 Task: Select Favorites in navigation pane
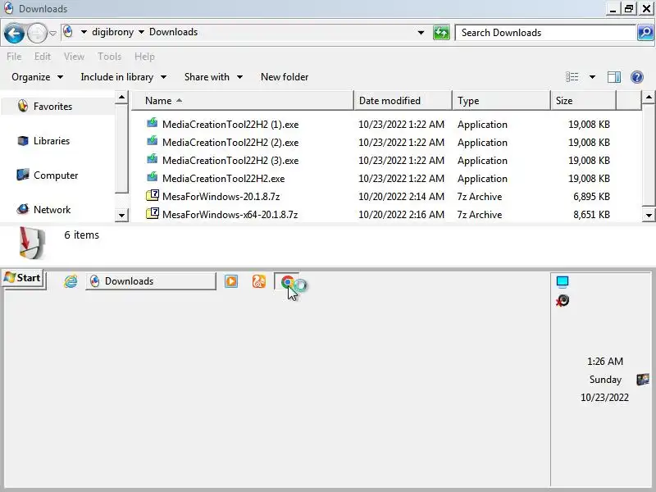tap(52, 107)
